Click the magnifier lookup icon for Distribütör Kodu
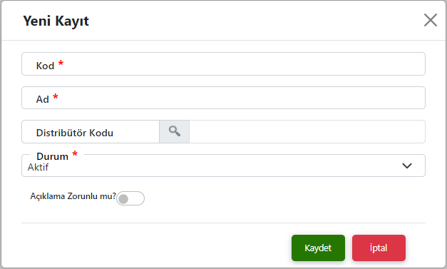Viewport: 447px width, 269px height. (174, 131)
